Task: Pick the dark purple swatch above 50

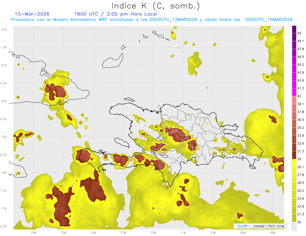Action: point(294,29)
